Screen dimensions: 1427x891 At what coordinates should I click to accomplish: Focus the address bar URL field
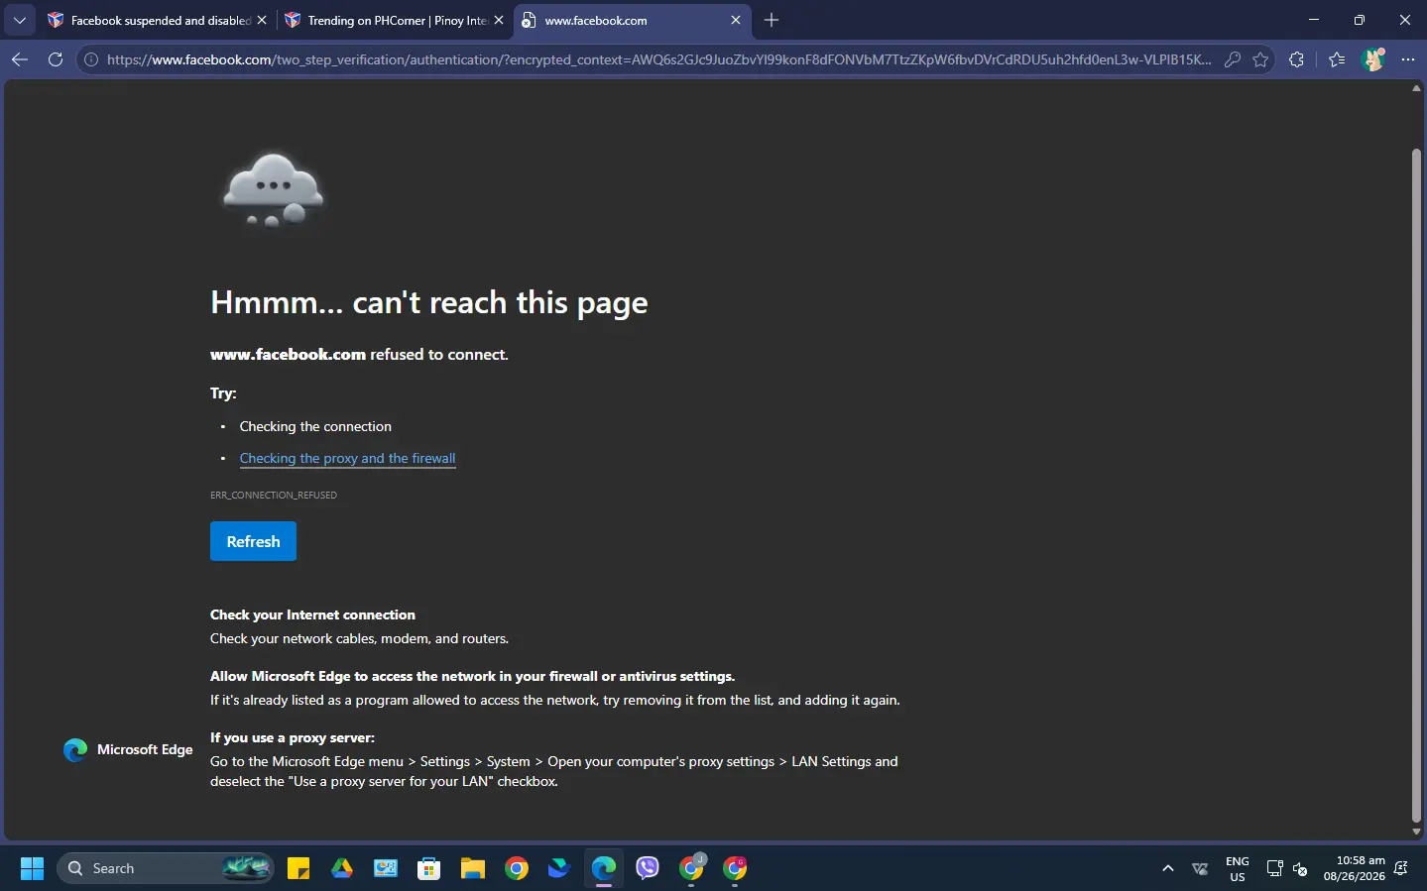point(658,59)
